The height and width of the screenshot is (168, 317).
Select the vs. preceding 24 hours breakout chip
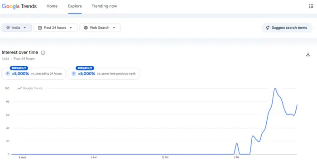coord(34,74)
